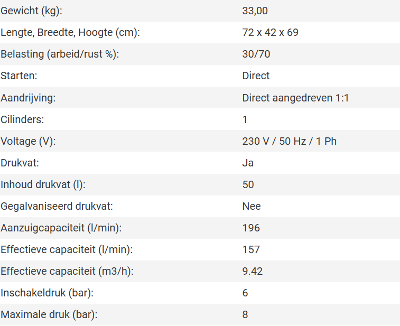This screenshot has width=400, height=326.
Task: Click the "Voltage (V):" label
Action: [x=28, y=141]
